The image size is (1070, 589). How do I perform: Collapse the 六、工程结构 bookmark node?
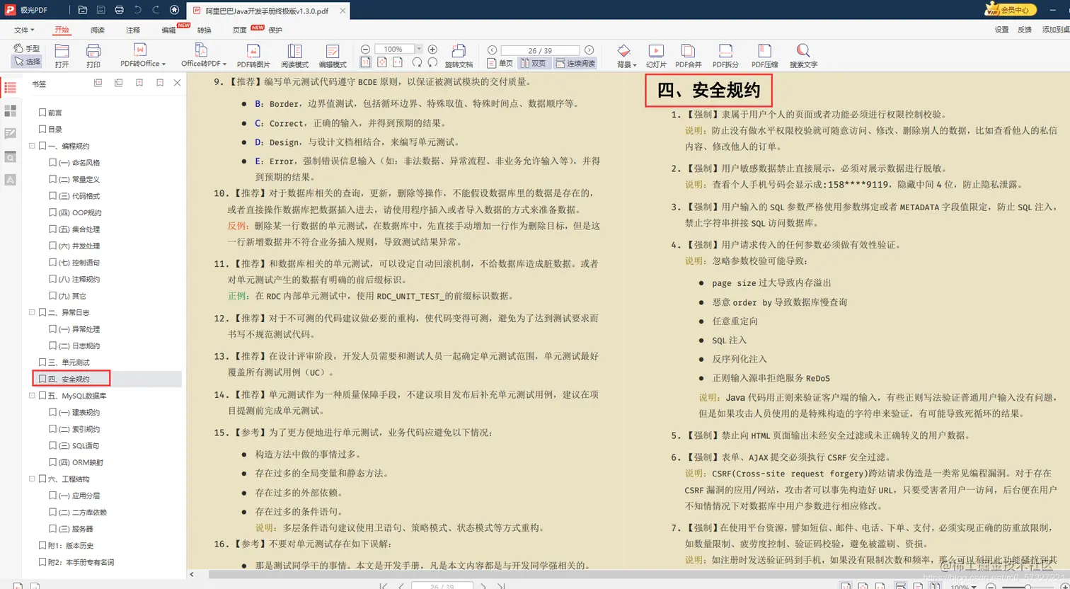pos(32,479)
